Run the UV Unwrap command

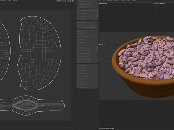coord(87,13)
